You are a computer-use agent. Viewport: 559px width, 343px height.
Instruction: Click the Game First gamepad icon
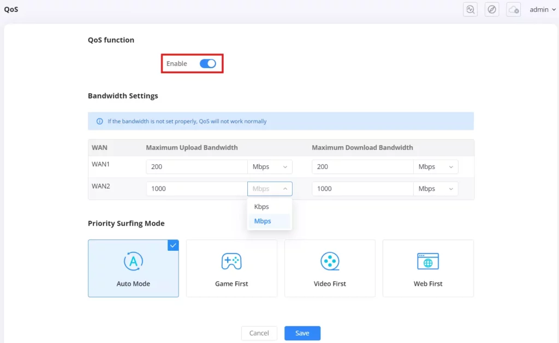[231, 261]
